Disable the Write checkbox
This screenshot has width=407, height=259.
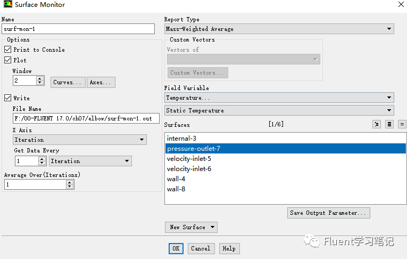8,98
